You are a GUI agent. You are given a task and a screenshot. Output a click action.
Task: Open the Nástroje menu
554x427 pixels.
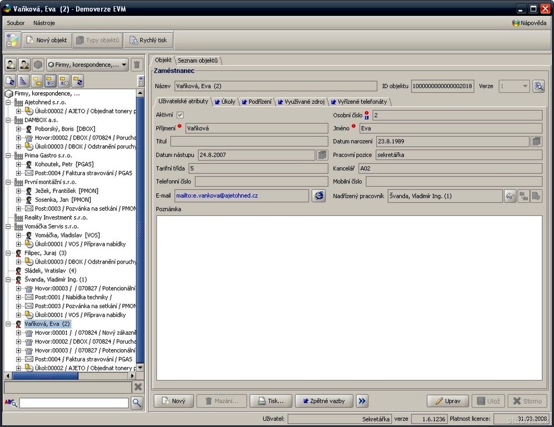(x=44, y=23)
